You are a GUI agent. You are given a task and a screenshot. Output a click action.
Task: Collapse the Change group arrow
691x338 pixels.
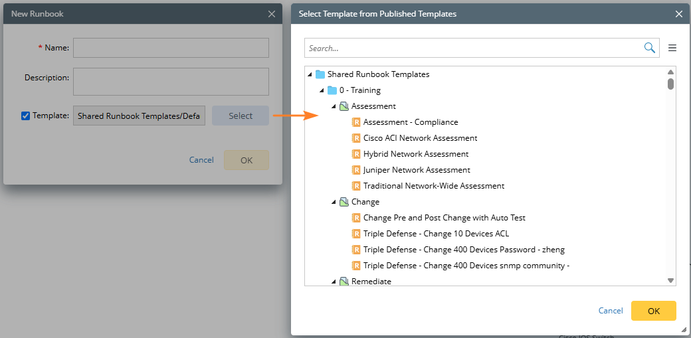[x=334, y=202]
